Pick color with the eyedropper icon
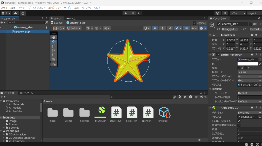 260,64
